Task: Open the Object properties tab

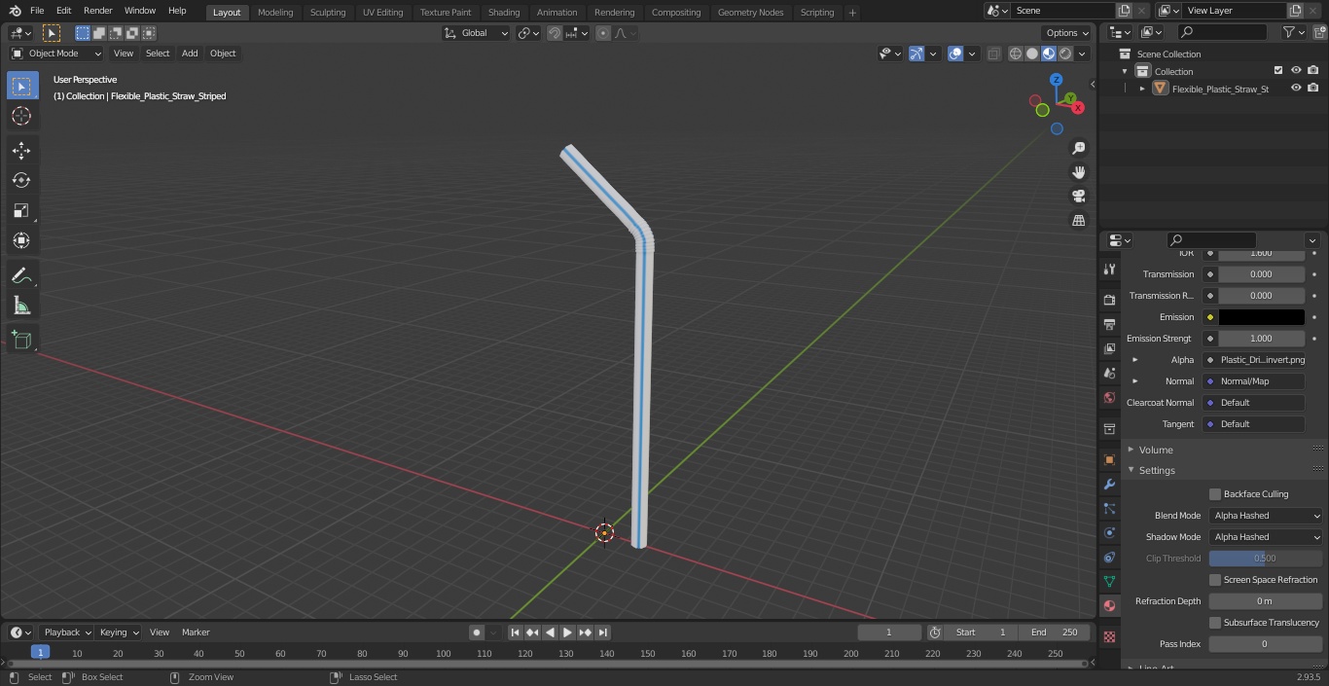Action: point(1109,459)
